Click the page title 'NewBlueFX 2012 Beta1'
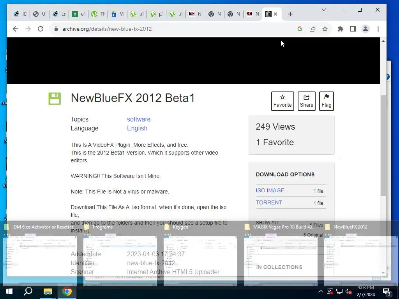This screenshot has height=299, width=399. tap(132, 98)
